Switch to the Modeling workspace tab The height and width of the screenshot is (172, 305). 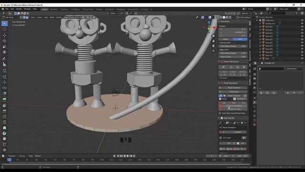point(54,10)
